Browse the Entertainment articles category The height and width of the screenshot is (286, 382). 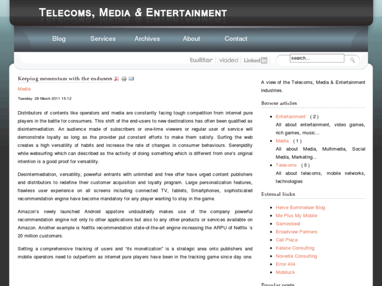point(291,116)
